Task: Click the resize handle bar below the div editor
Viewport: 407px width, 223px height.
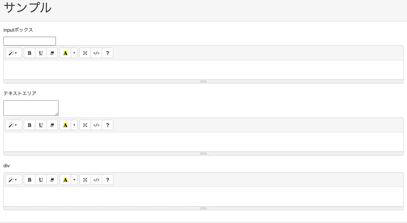Action: (203, 208)
